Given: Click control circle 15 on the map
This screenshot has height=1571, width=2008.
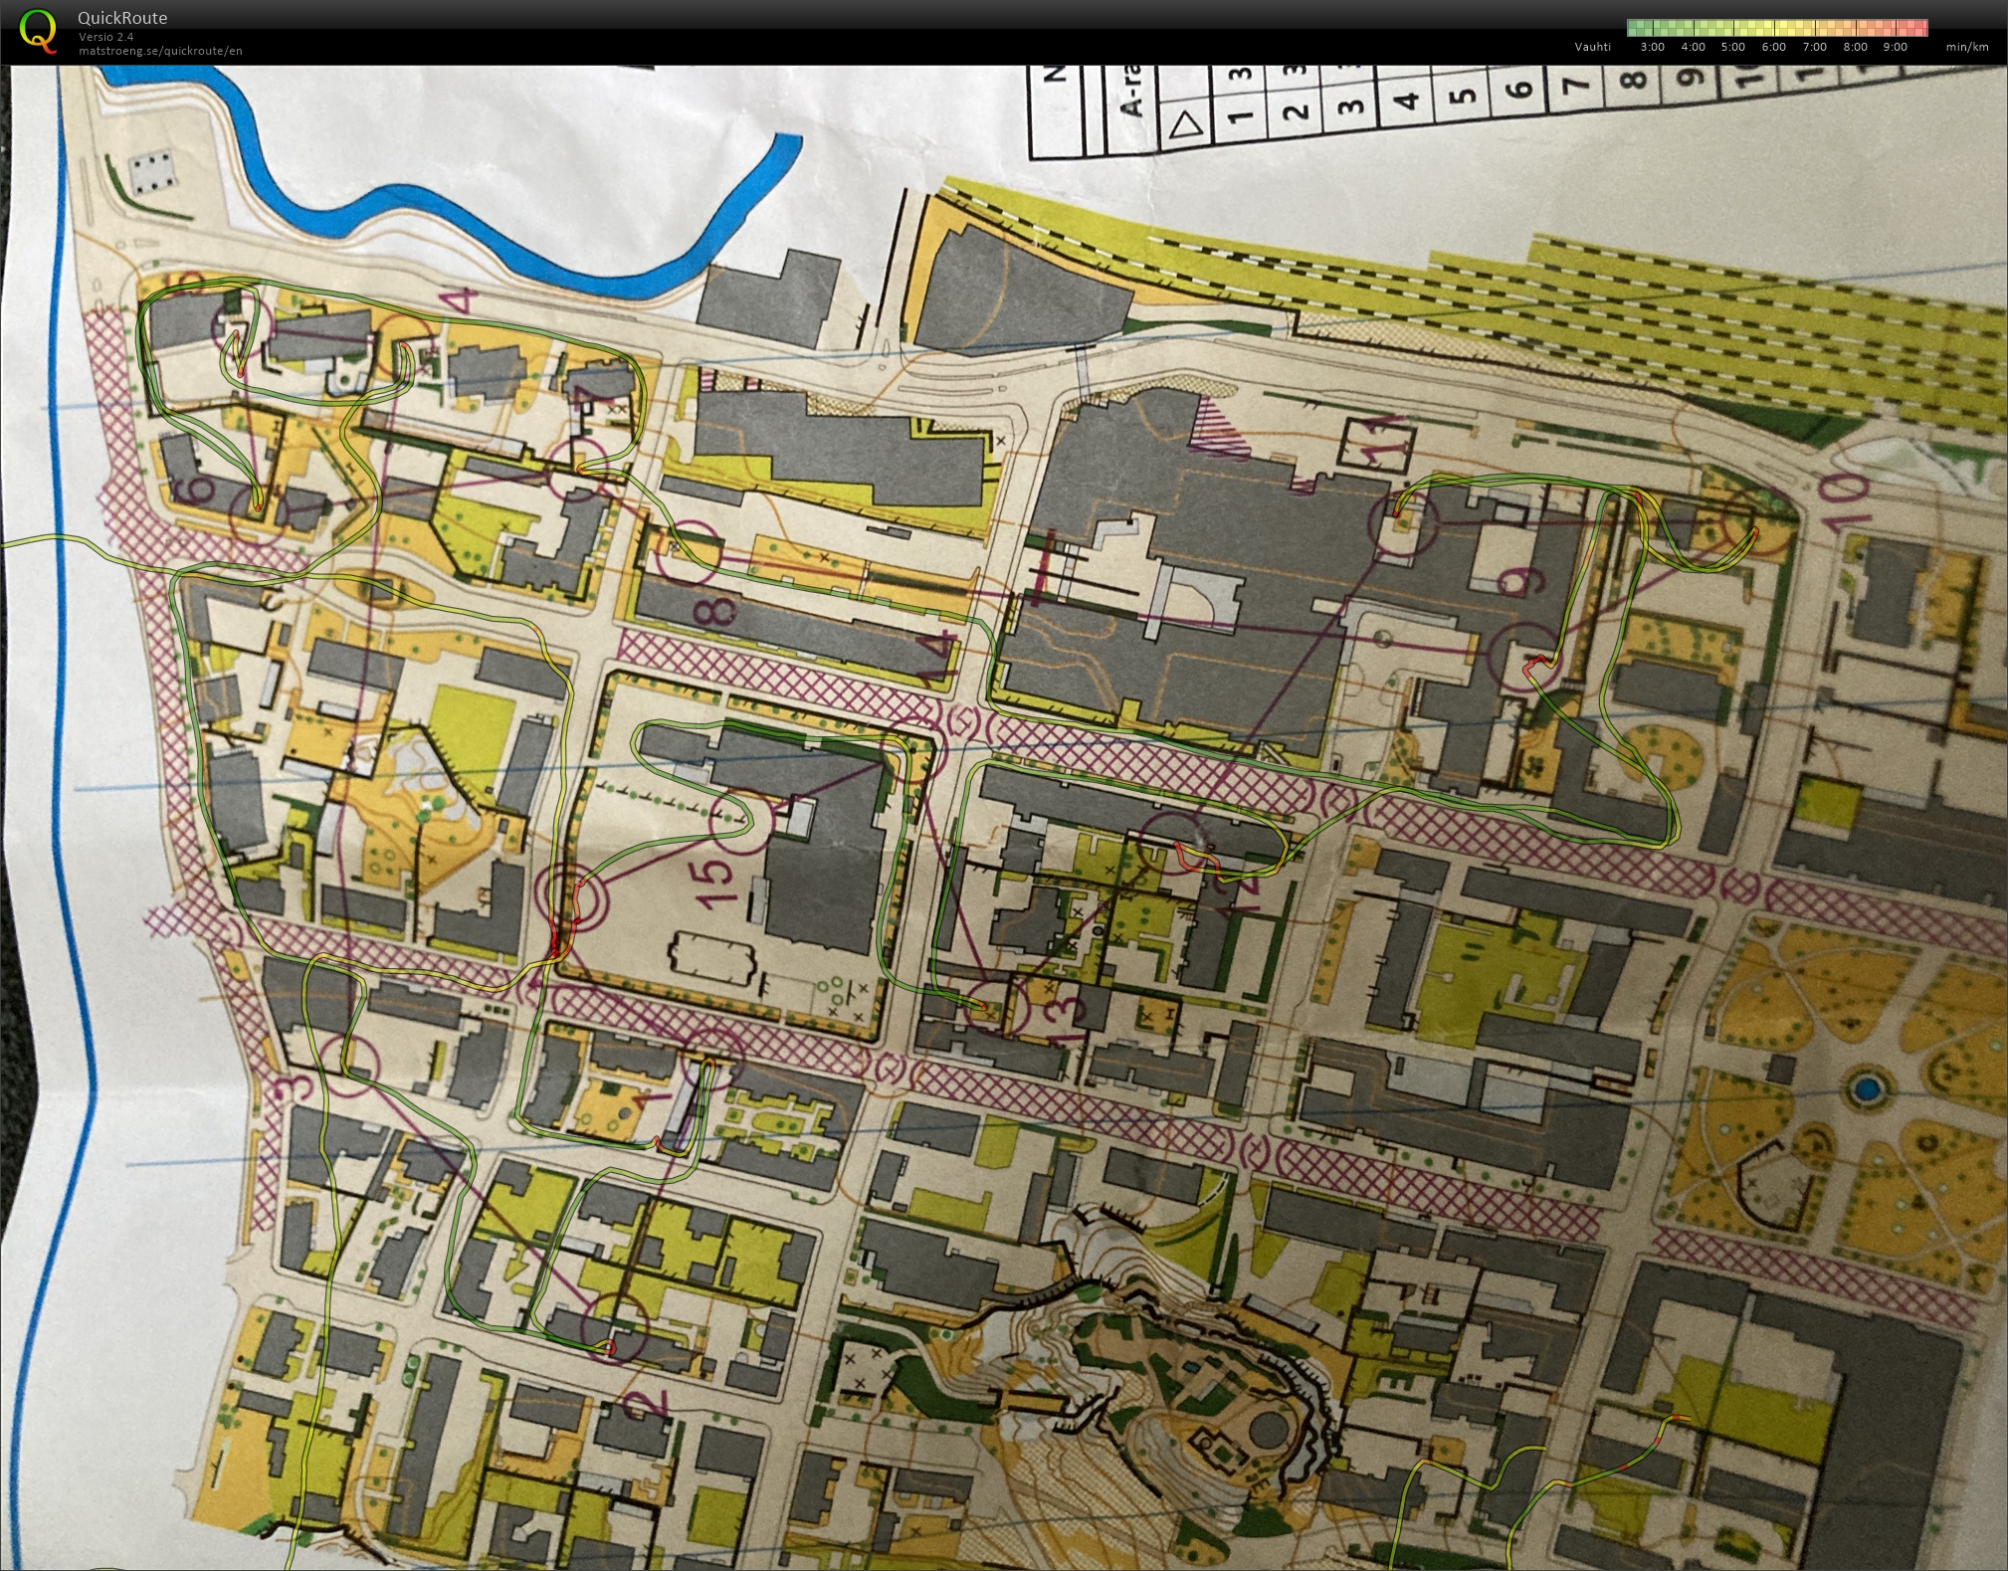Looking at the screenshot, I should [x=741, y=823].
